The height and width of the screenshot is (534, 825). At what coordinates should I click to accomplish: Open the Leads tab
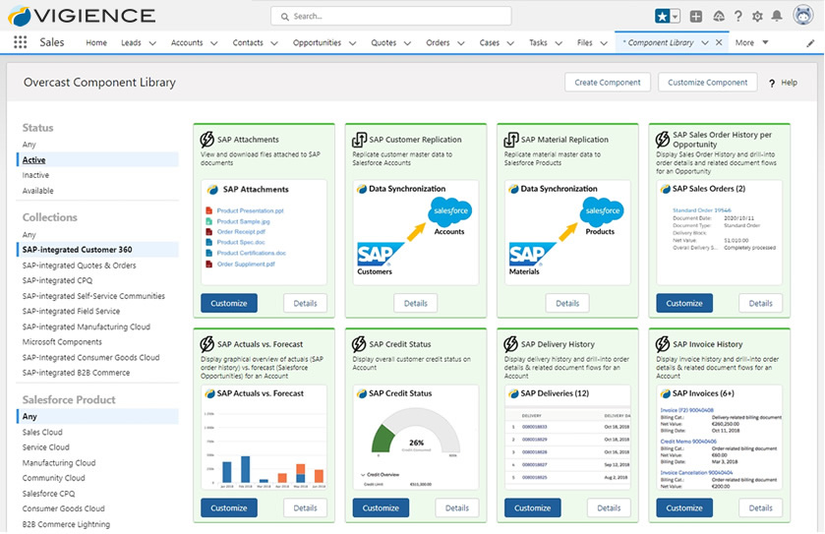tap(131, 42)
